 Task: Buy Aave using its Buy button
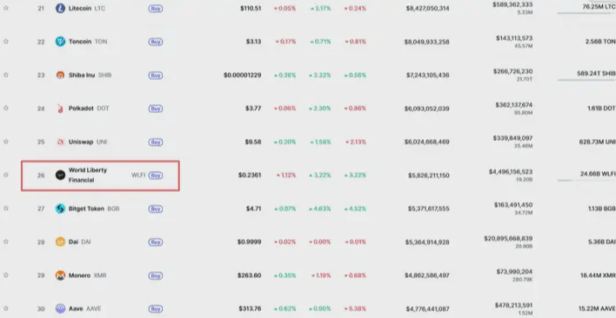(156, 309)
